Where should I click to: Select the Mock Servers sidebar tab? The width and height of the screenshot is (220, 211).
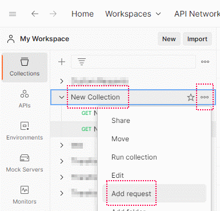click(x=25, y=163)
